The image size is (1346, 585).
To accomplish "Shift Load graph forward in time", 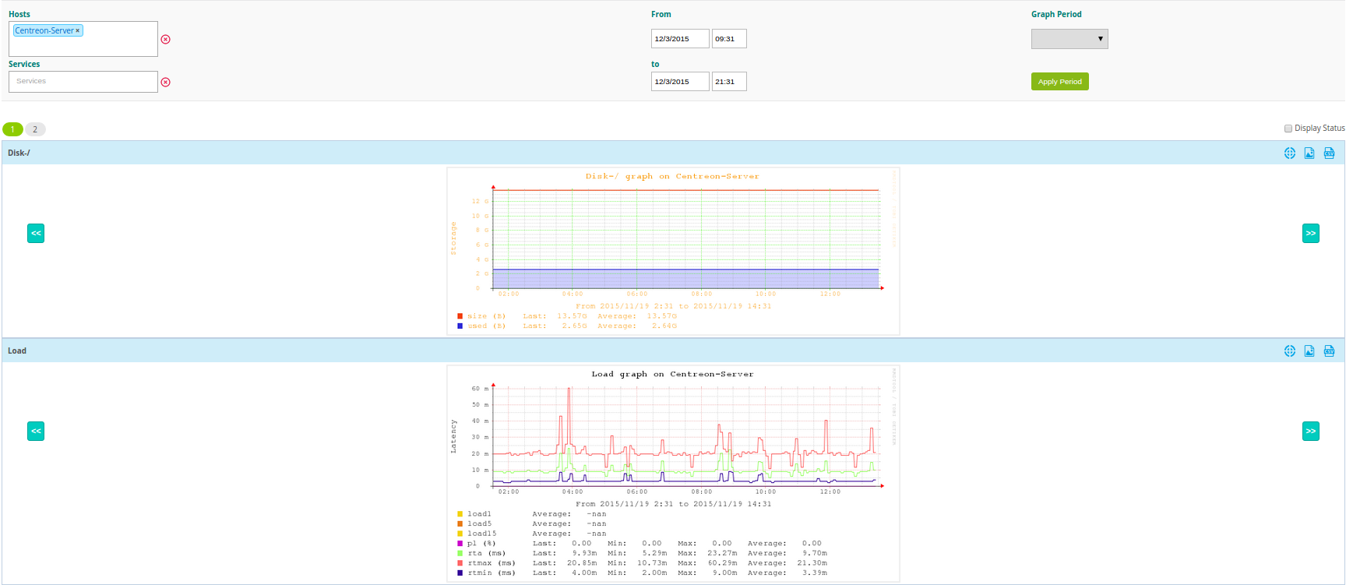I will coord(1311,432).
